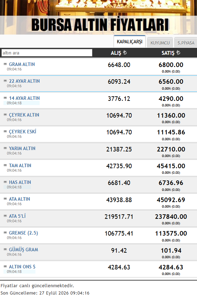197x297 pixels.
Task: Click the ALIŞ column header
Action: point(119,53)
